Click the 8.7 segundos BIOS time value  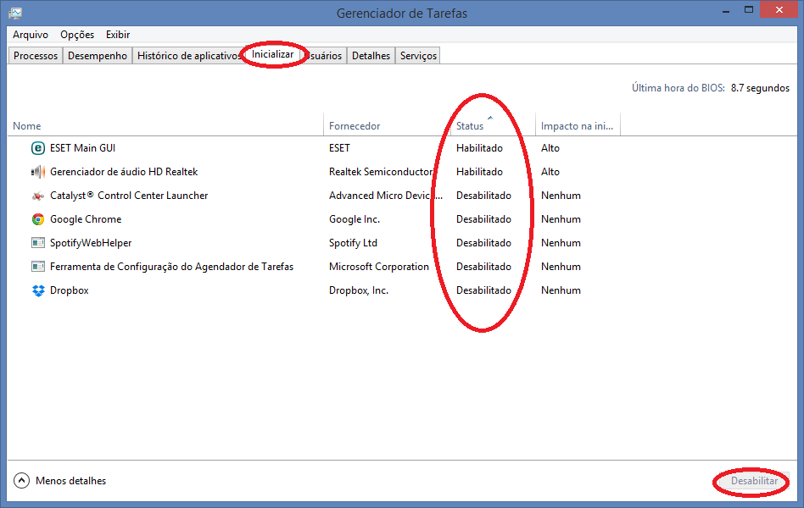click(760, 88)
